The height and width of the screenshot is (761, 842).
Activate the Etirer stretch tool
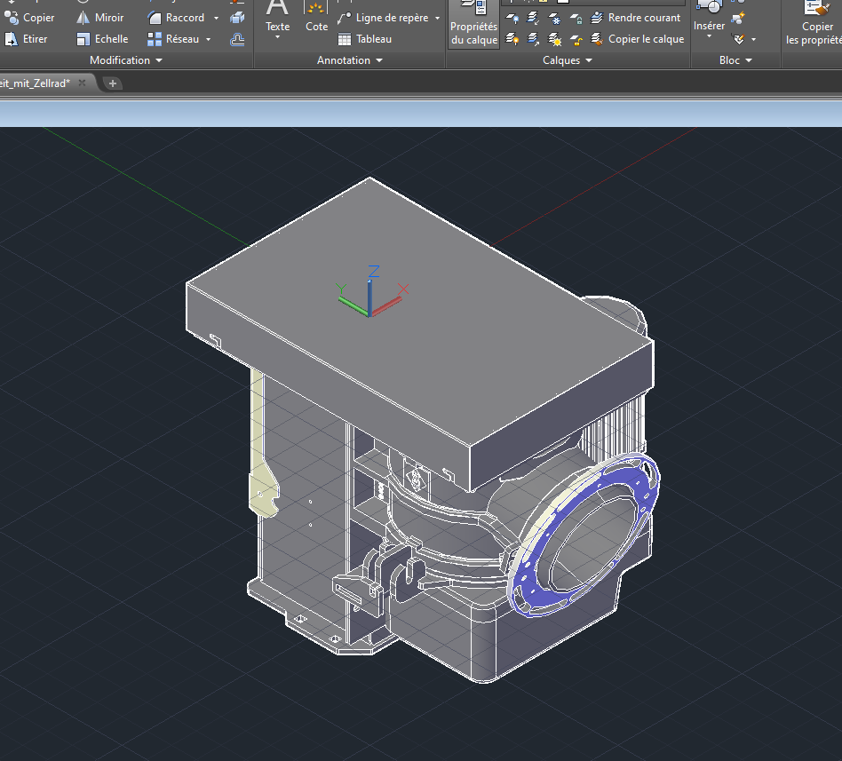click(x=27, y=39)
